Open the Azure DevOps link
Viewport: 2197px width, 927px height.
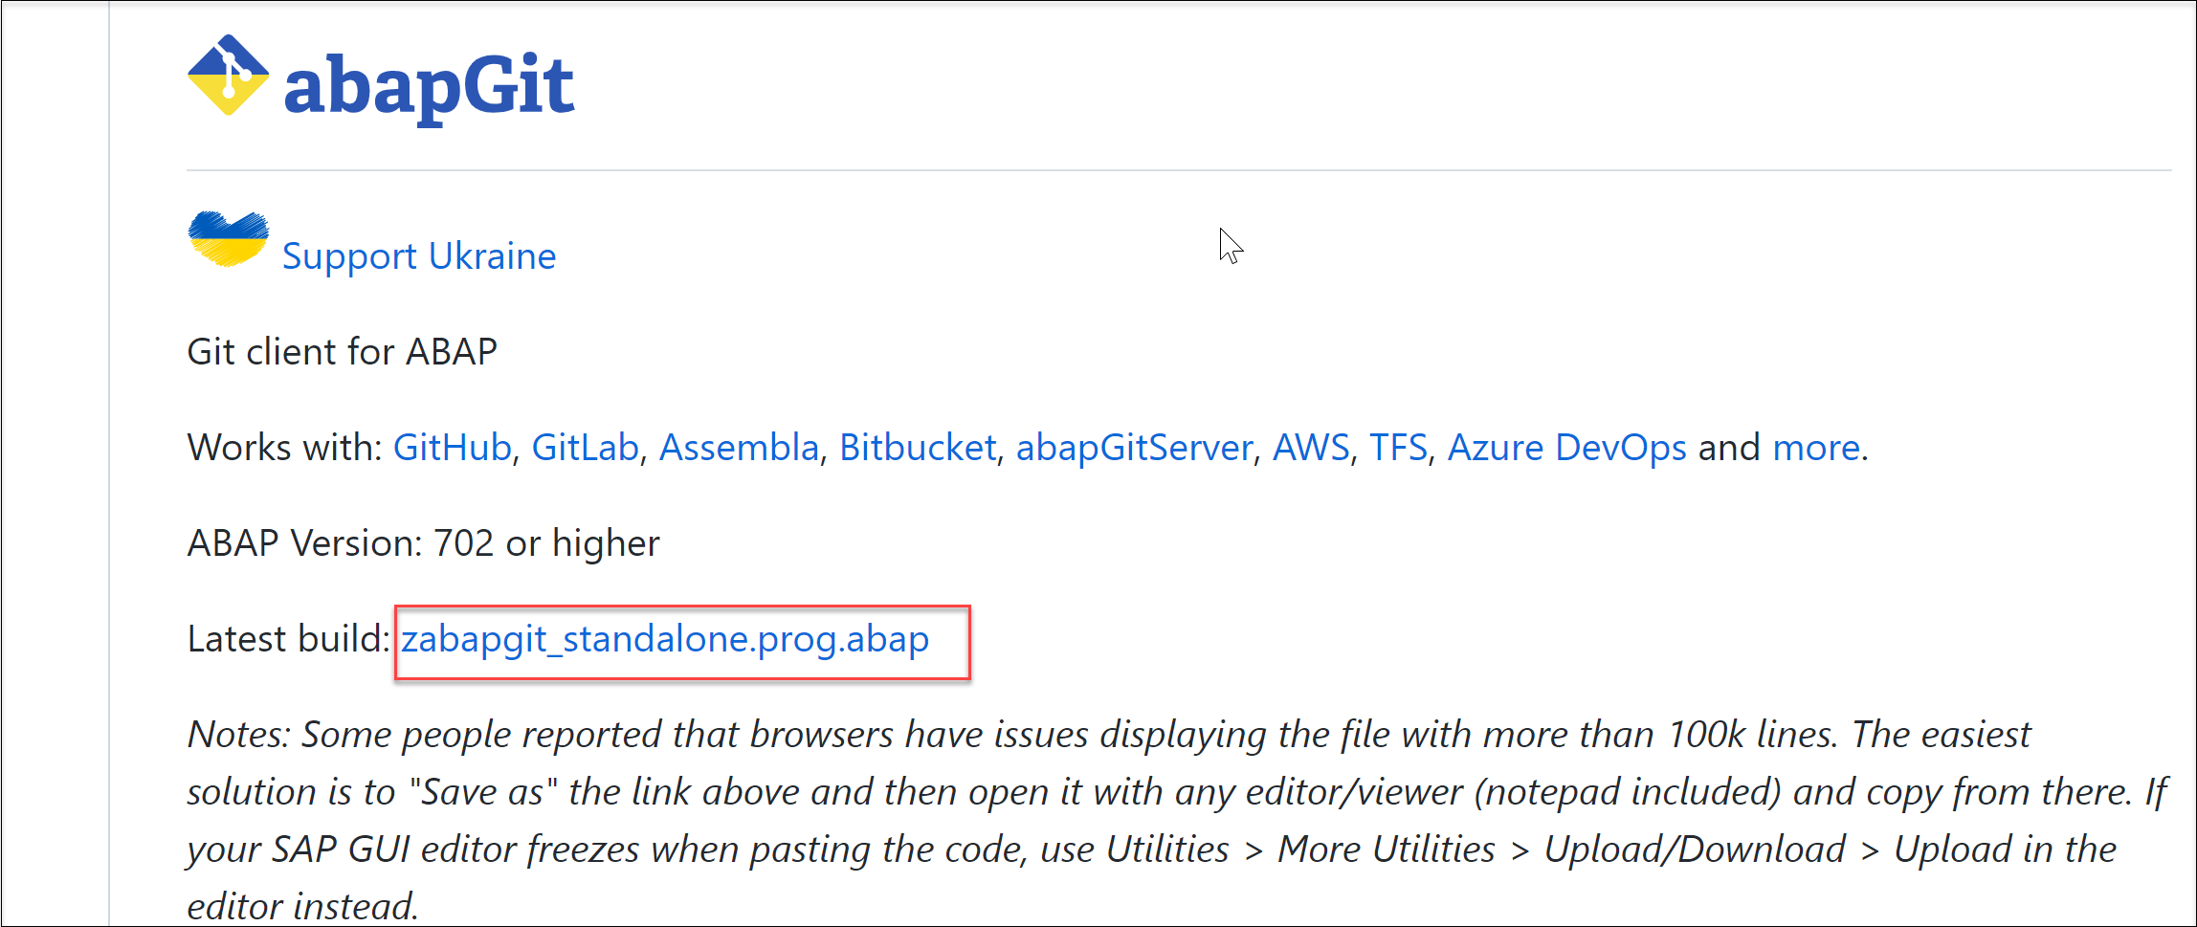point(1566,448)
